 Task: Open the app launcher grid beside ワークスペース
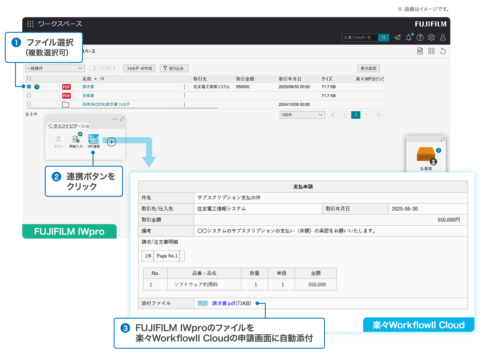(30, 24)
